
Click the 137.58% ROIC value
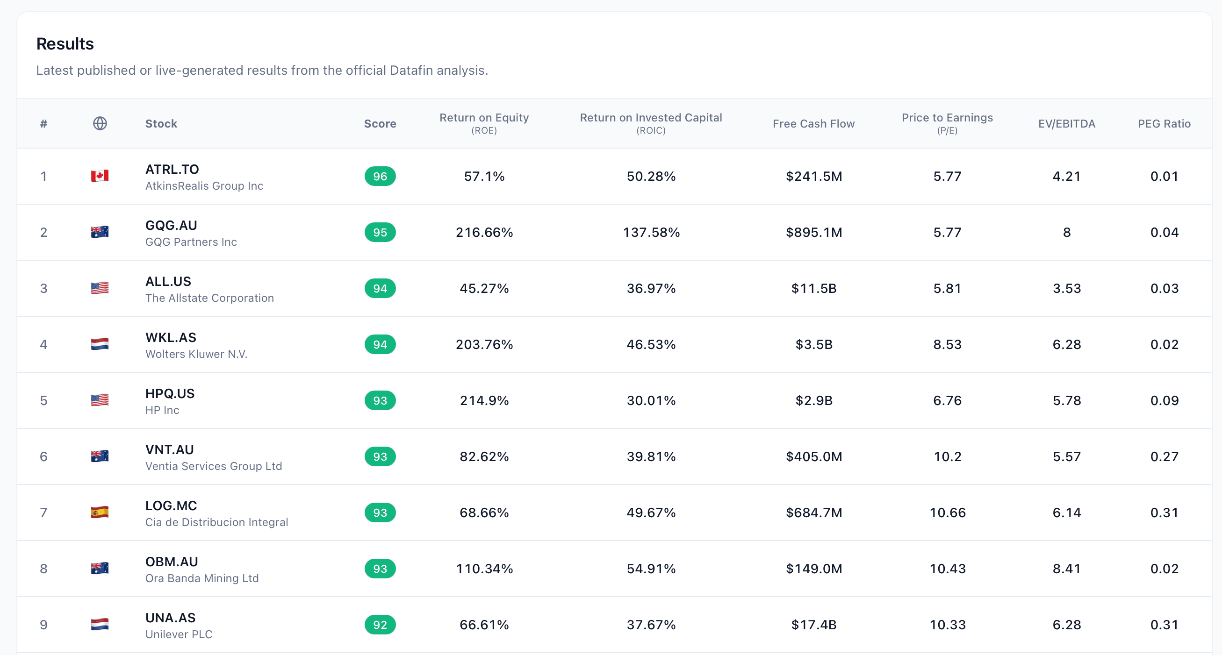pos(651,232)
